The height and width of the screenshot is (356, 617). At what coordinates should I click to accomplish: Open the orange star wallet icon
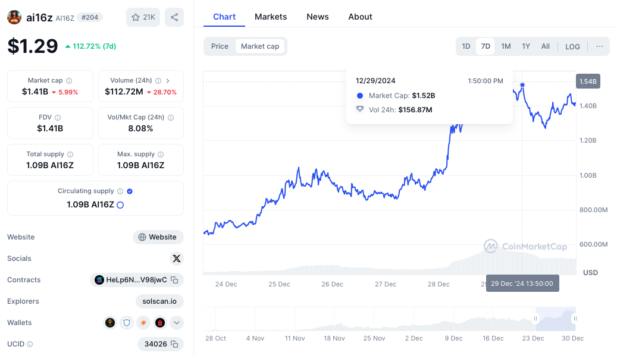coord(143,323)
